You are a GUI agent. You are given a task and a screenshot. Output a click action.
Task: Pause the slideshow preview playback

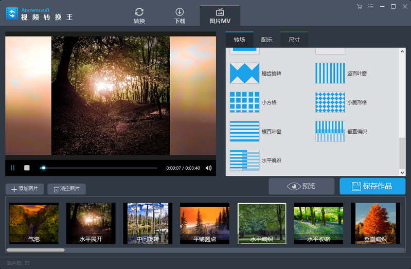(12, 168)
